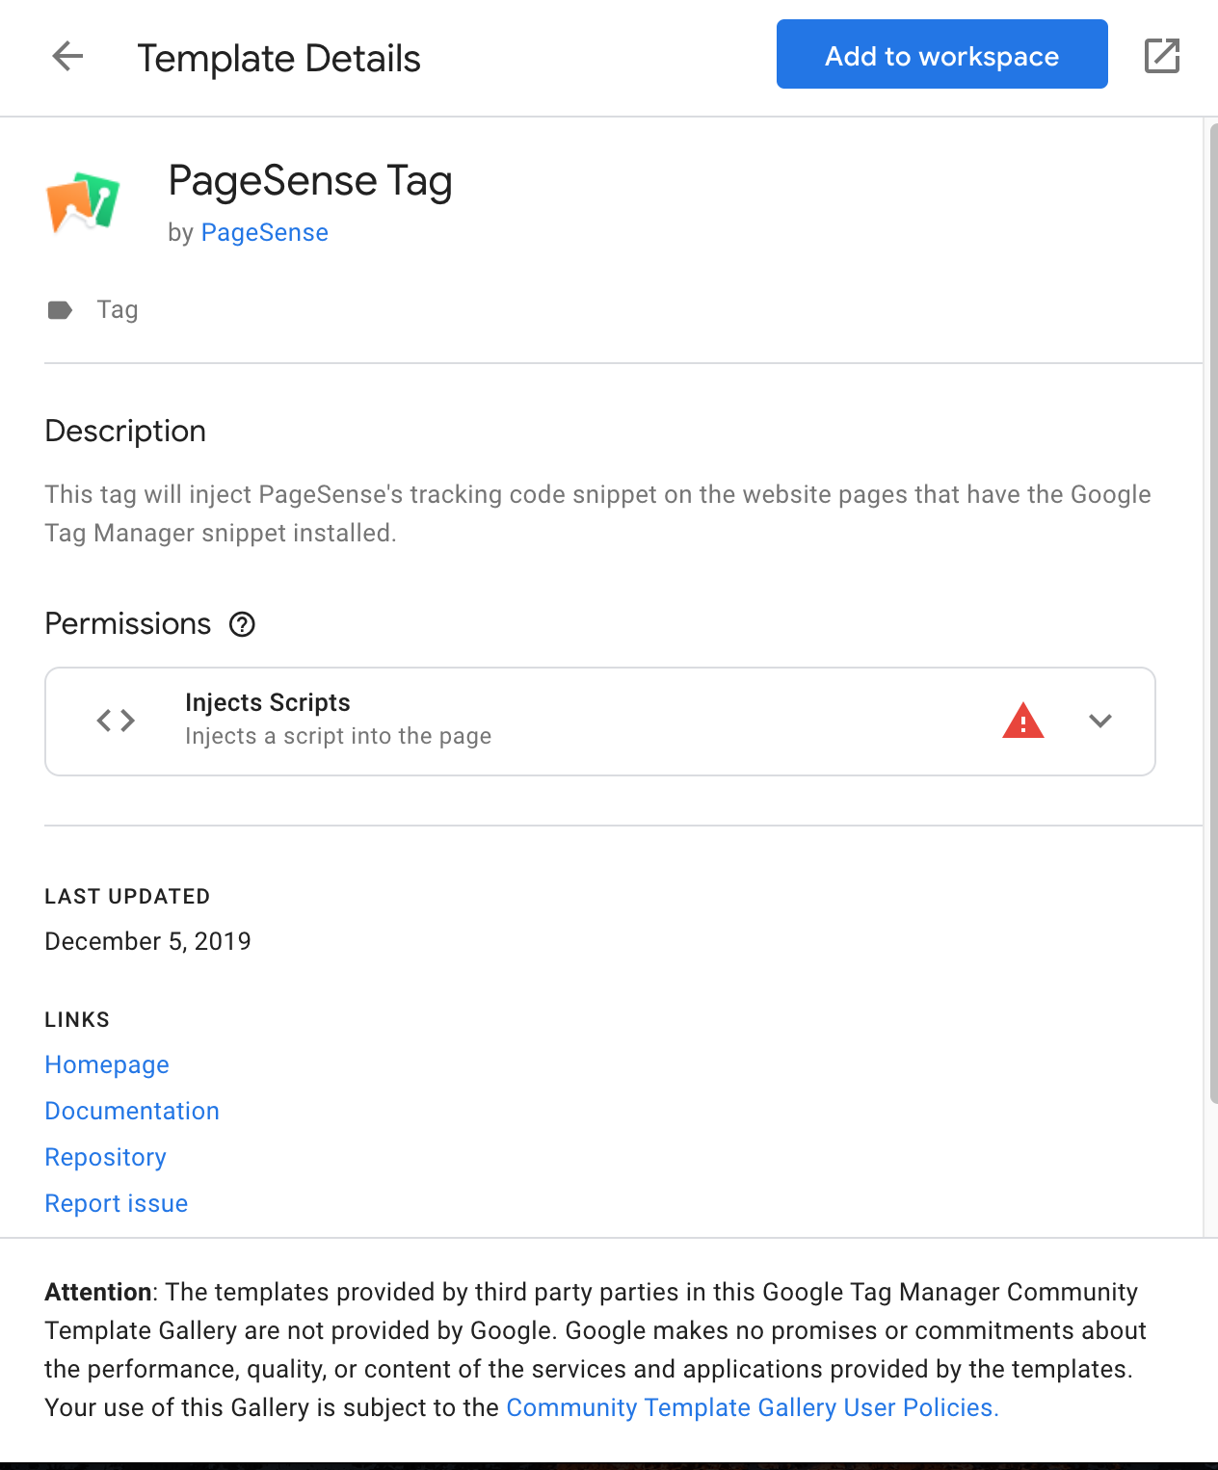This screenshot has height=1470, width=1218.
Task: Click the Template Details heading
Action: 278,57
